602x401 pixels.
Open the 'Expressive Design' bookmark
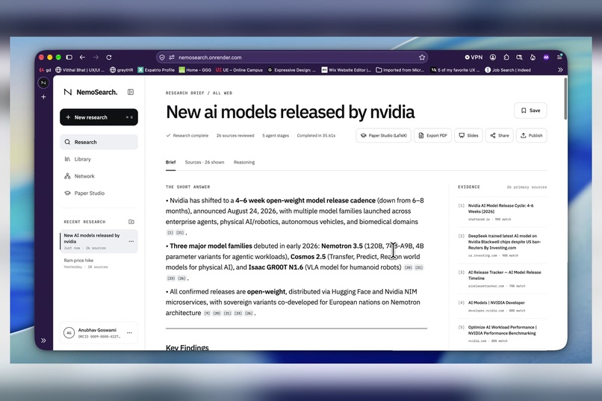291,70
